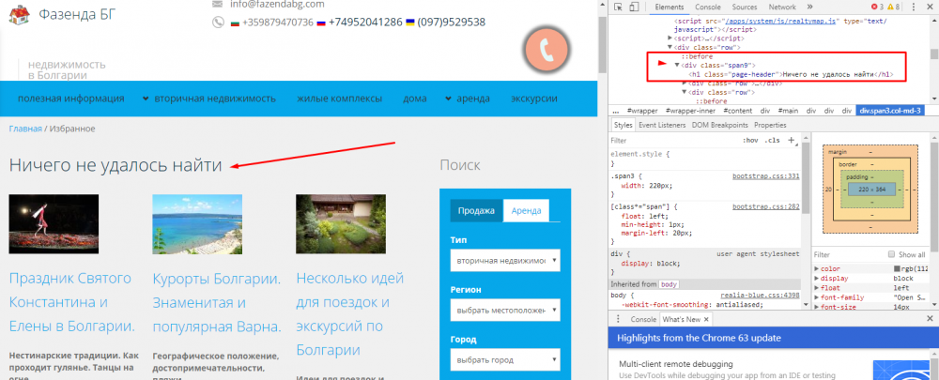Open the DevTools three-dot customize menu
The height and width of the screenshot is (380, 939).
coord(916,8)
